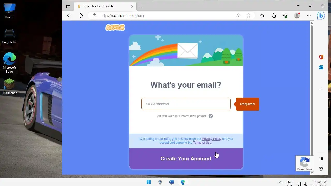Select the This PC desktop icon
Viewport: 331px width, 186px height.
click(x=10, y=11)
